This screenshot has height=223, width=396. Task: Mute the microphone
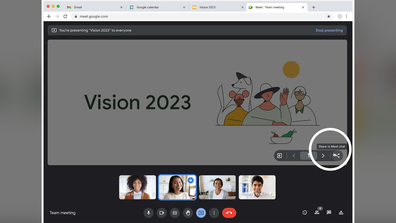coord(148,213)
